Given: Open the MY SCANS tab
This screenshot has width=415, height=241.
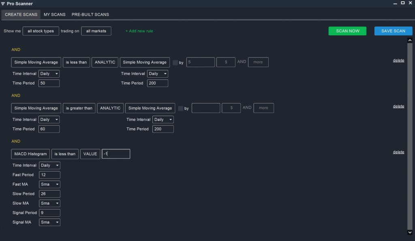Looking at the screenshot, I should click(55, 15).
